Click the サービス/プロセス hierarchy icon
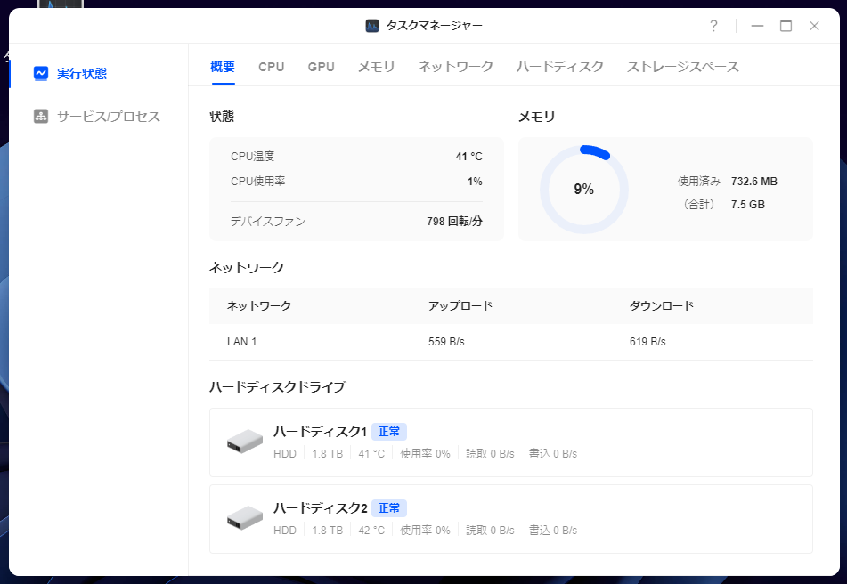The image size is (847, 584). point(41,117)
